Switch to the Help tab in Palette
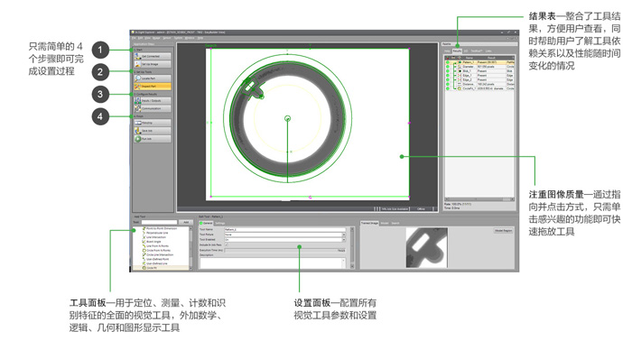632x359 pixels. click(x=447, y=51)
